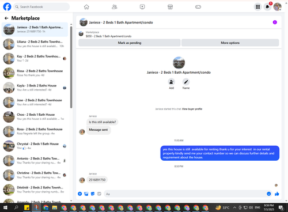Screen dimensions: 288x212
Task: Click the 2516891750 message bubble
Action: click(97, 180)
